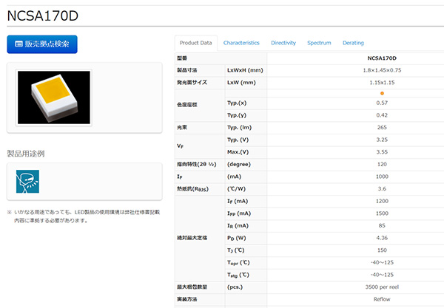Click the absolute max IF value 1200

pyautogui.click(x=382, y=201)
